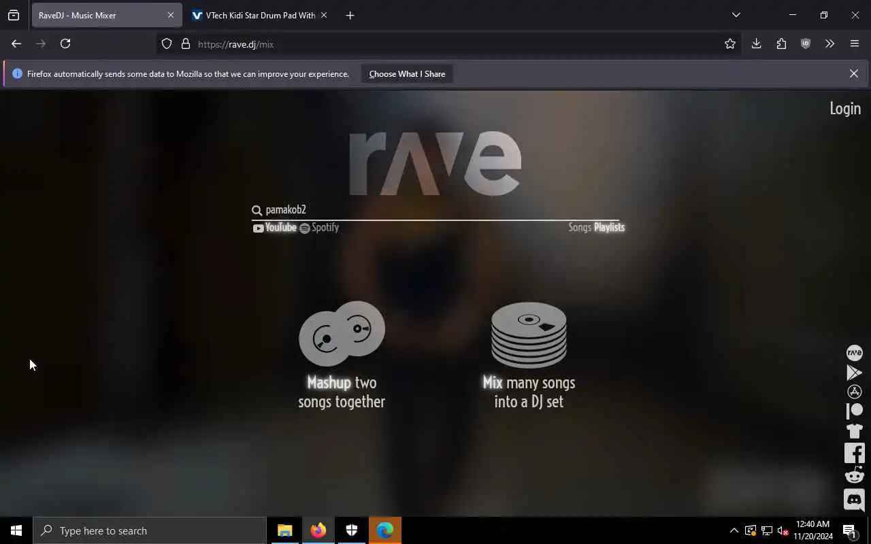Viewport: 871px width, 544px height.
Task: Open Firefox application hamburger menu
Action: pos(855,44)
